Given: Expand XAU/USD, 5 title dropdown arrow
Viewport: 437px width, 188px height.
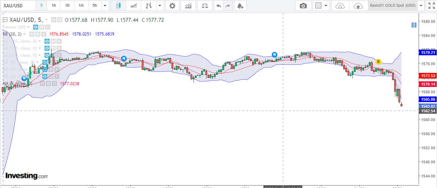Looking at the screenshot, I should tap(46, 20).
